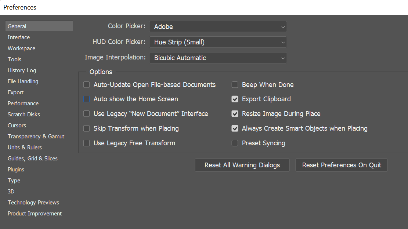Open the Interface preferences section
The height and width of the screenshot is (229, 408).
coord(18,37)
